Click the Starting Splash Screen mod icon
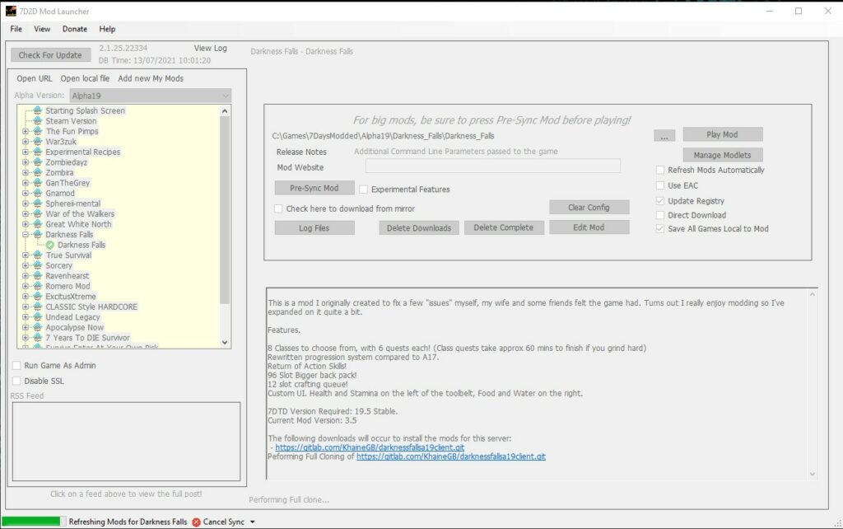843x529 pixels. [x=38, y=110]
